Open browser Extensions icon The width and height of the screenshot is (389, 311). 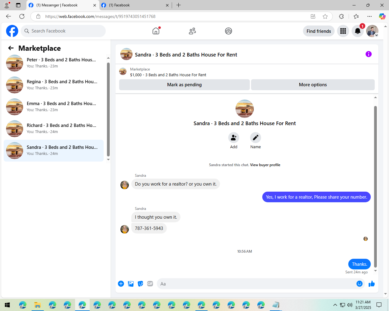tap(341, 16)
